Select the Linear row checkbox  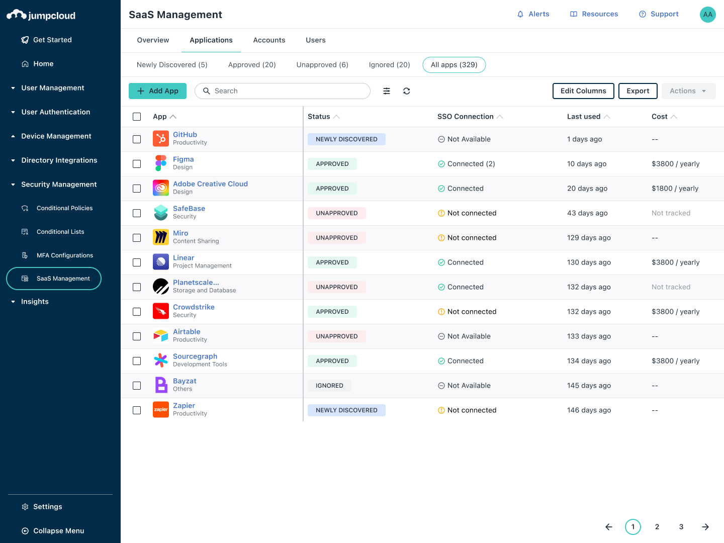click(x=137, y=262)
